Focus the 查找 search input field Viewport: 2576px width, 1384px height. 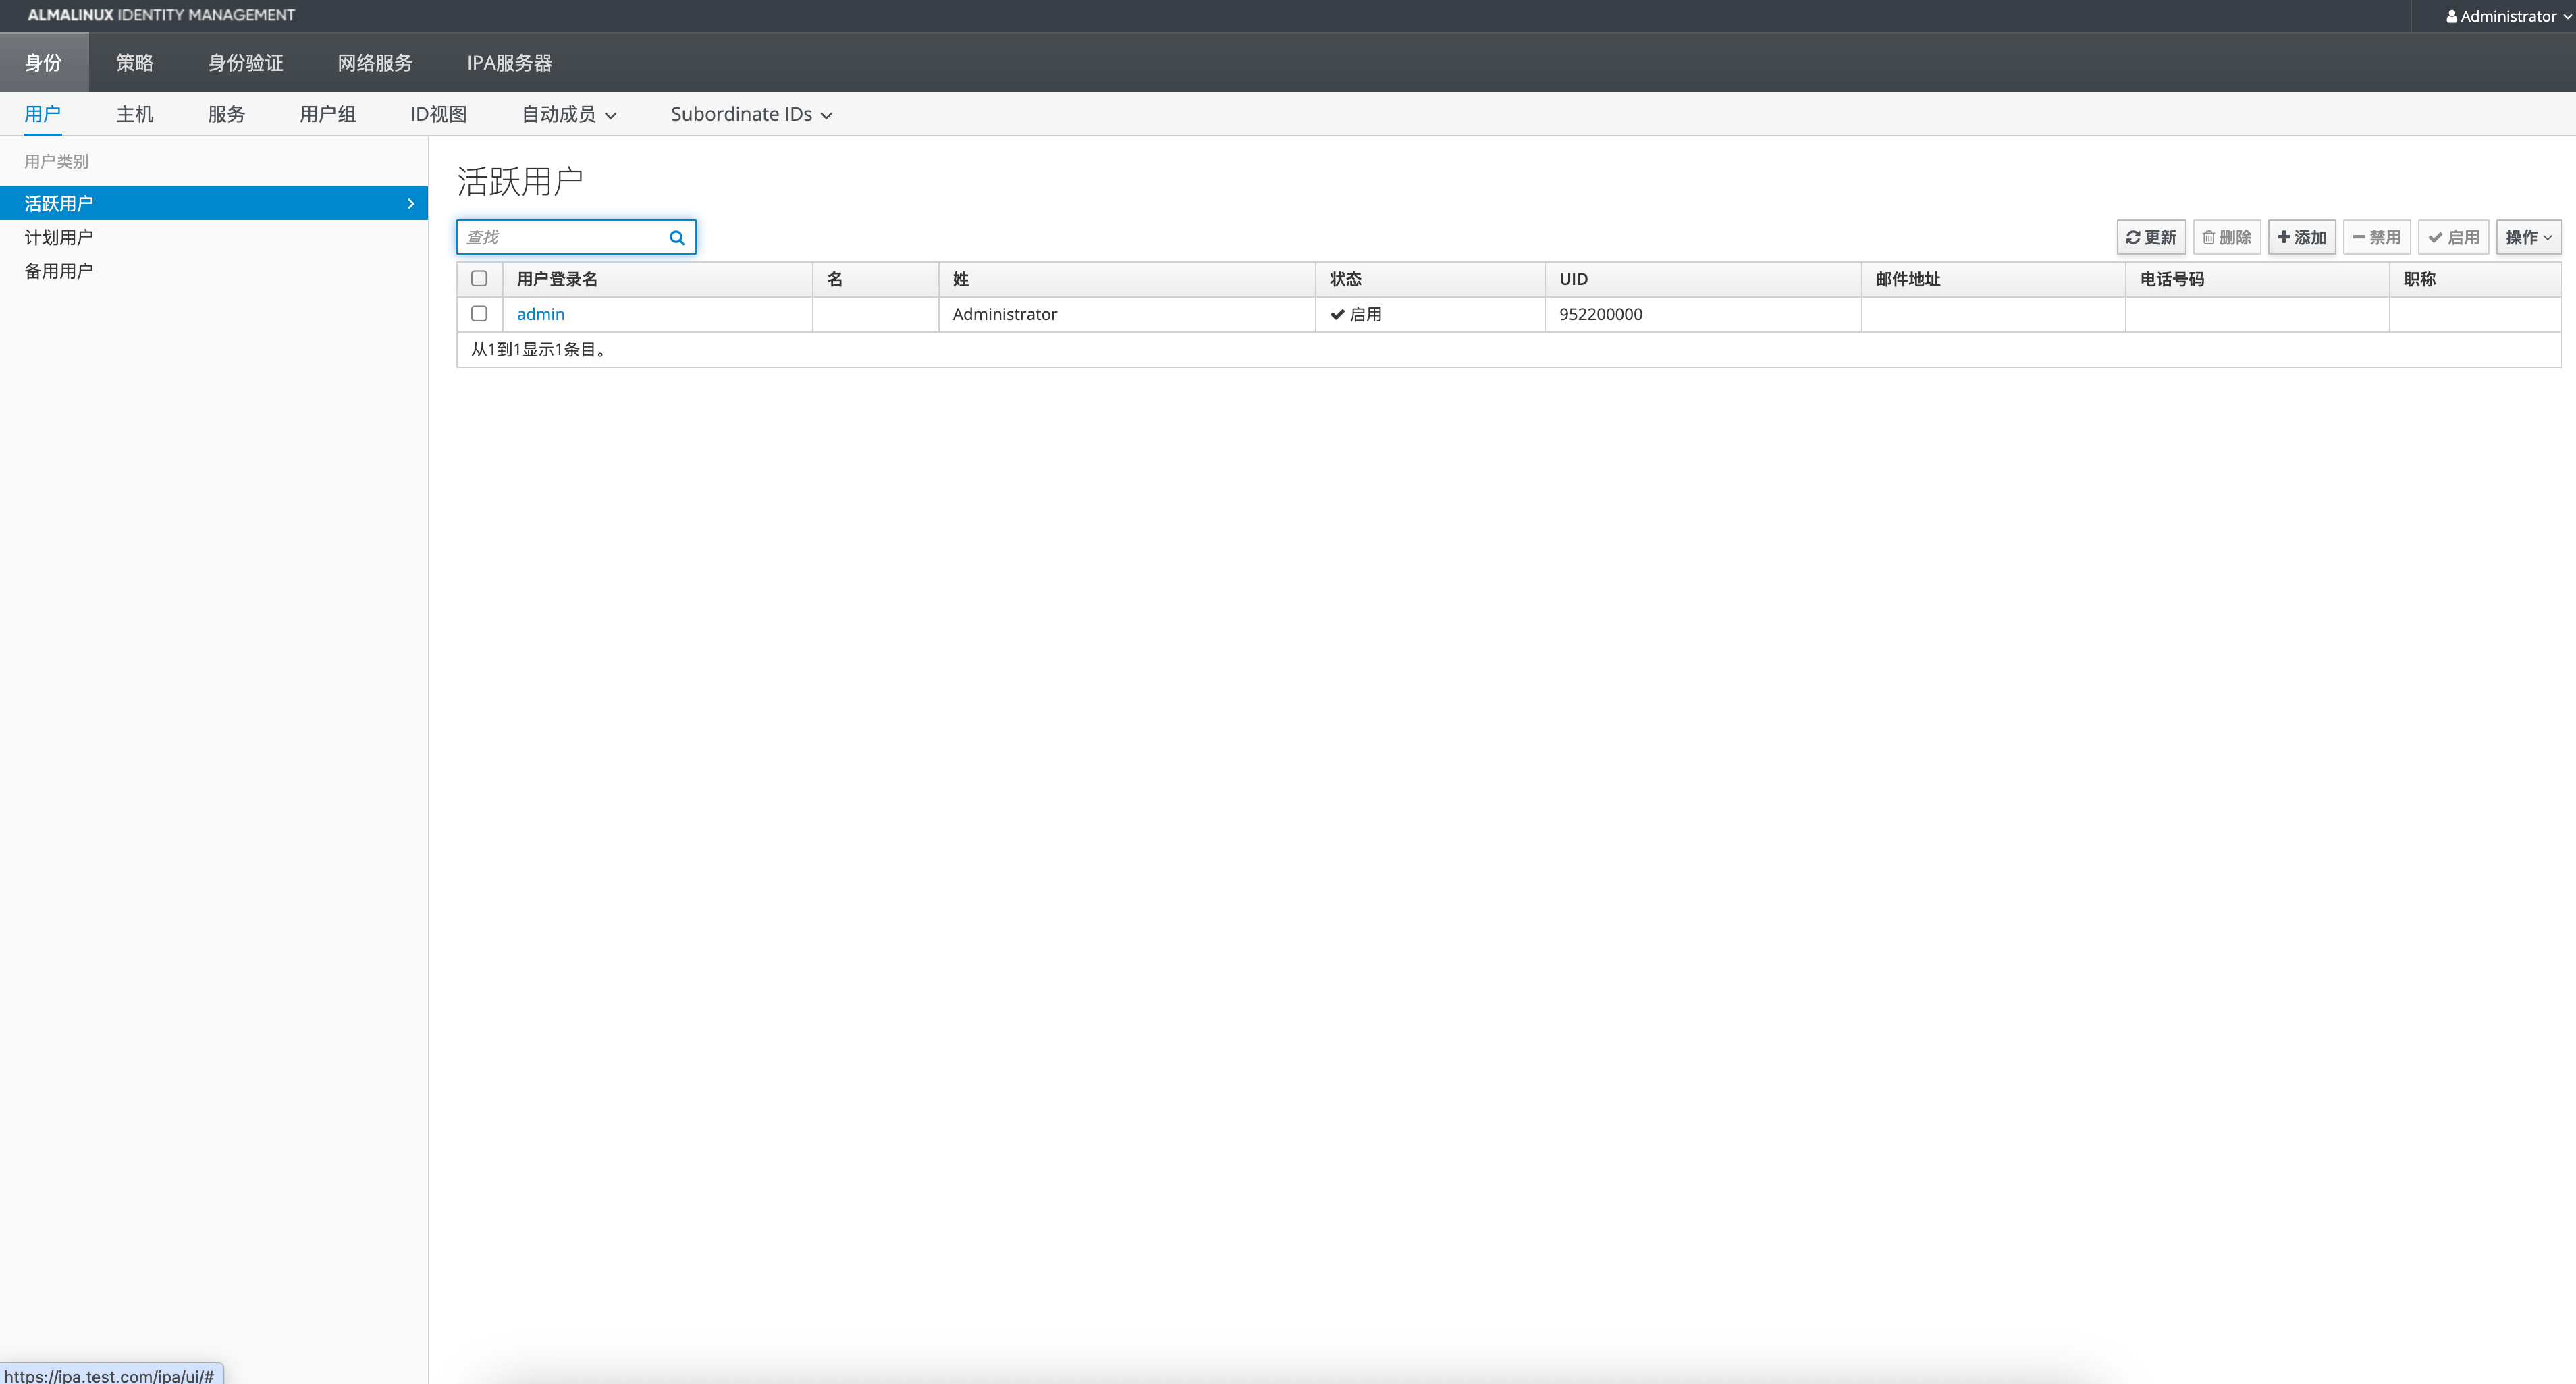[560, 237]
